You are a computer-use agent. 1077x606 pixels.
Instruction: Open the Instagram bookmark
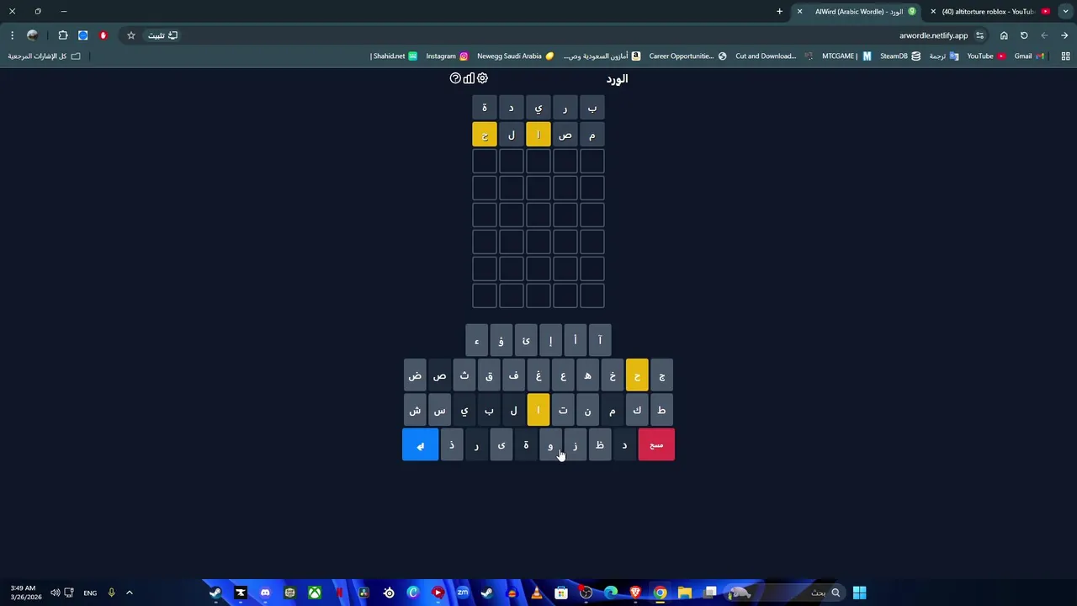[x=447, y=56]
